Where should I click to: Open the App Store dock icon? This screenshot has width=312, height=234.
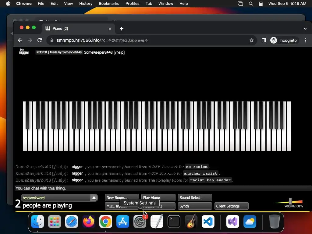coord(123,222)
